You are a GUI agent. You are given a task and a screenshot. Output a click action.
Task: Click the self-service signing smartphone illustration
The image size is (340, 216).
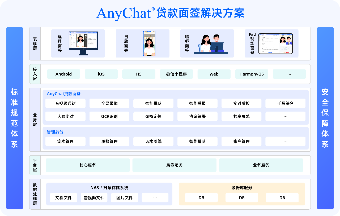[149, 43]
